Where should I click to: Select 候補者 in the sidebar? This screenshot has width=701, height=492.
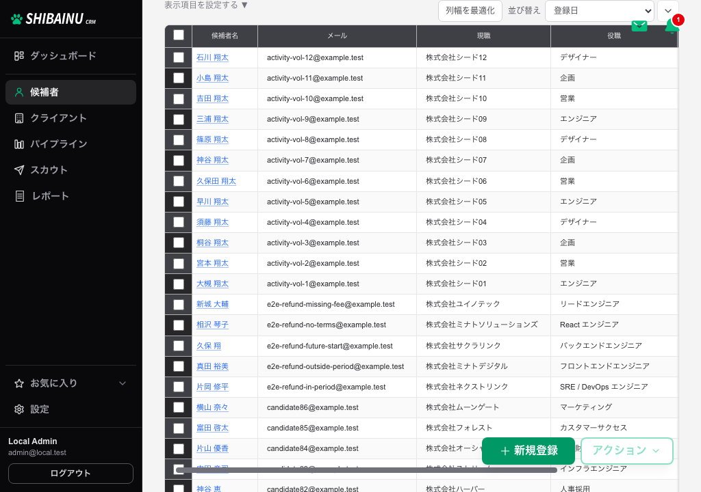71,92
